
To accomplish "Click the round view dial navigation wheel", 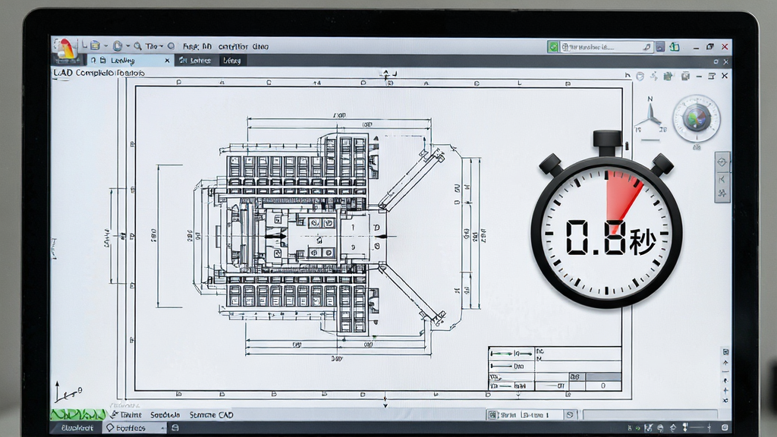I will click(x=697, y=118).
